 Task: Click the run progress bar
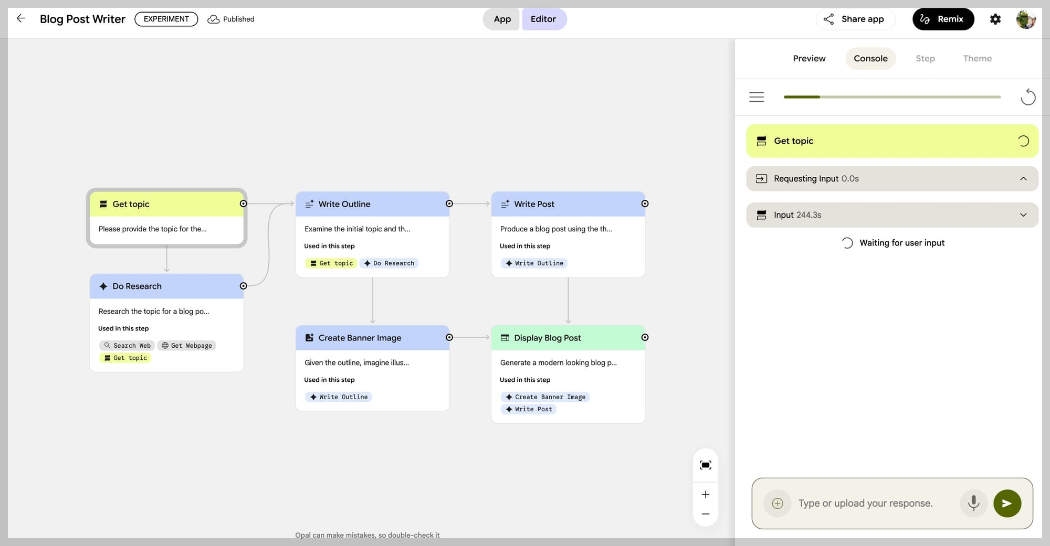pyautogui.click(x=892, y=97)
